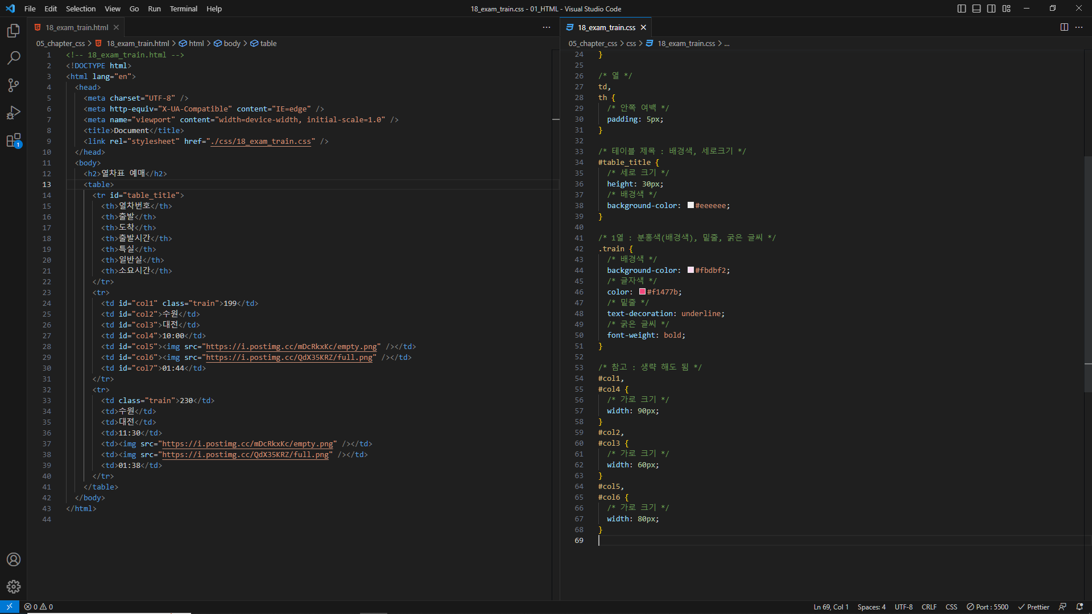Open the Run and Debug view
The image size is (1092, 614).
coord(14,113)
